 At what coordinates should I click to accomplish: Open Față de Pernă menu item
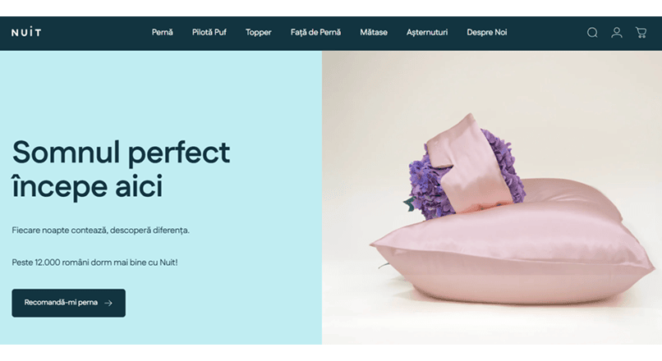[315, 32]
